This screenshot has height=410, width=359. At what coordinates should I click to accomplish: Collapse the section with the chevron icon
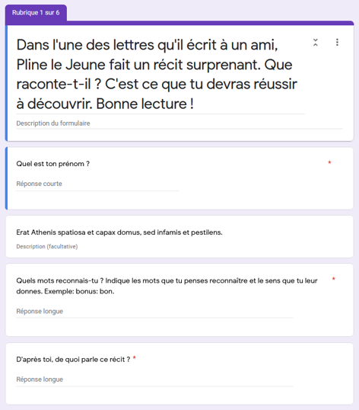(x=316, y=43)
